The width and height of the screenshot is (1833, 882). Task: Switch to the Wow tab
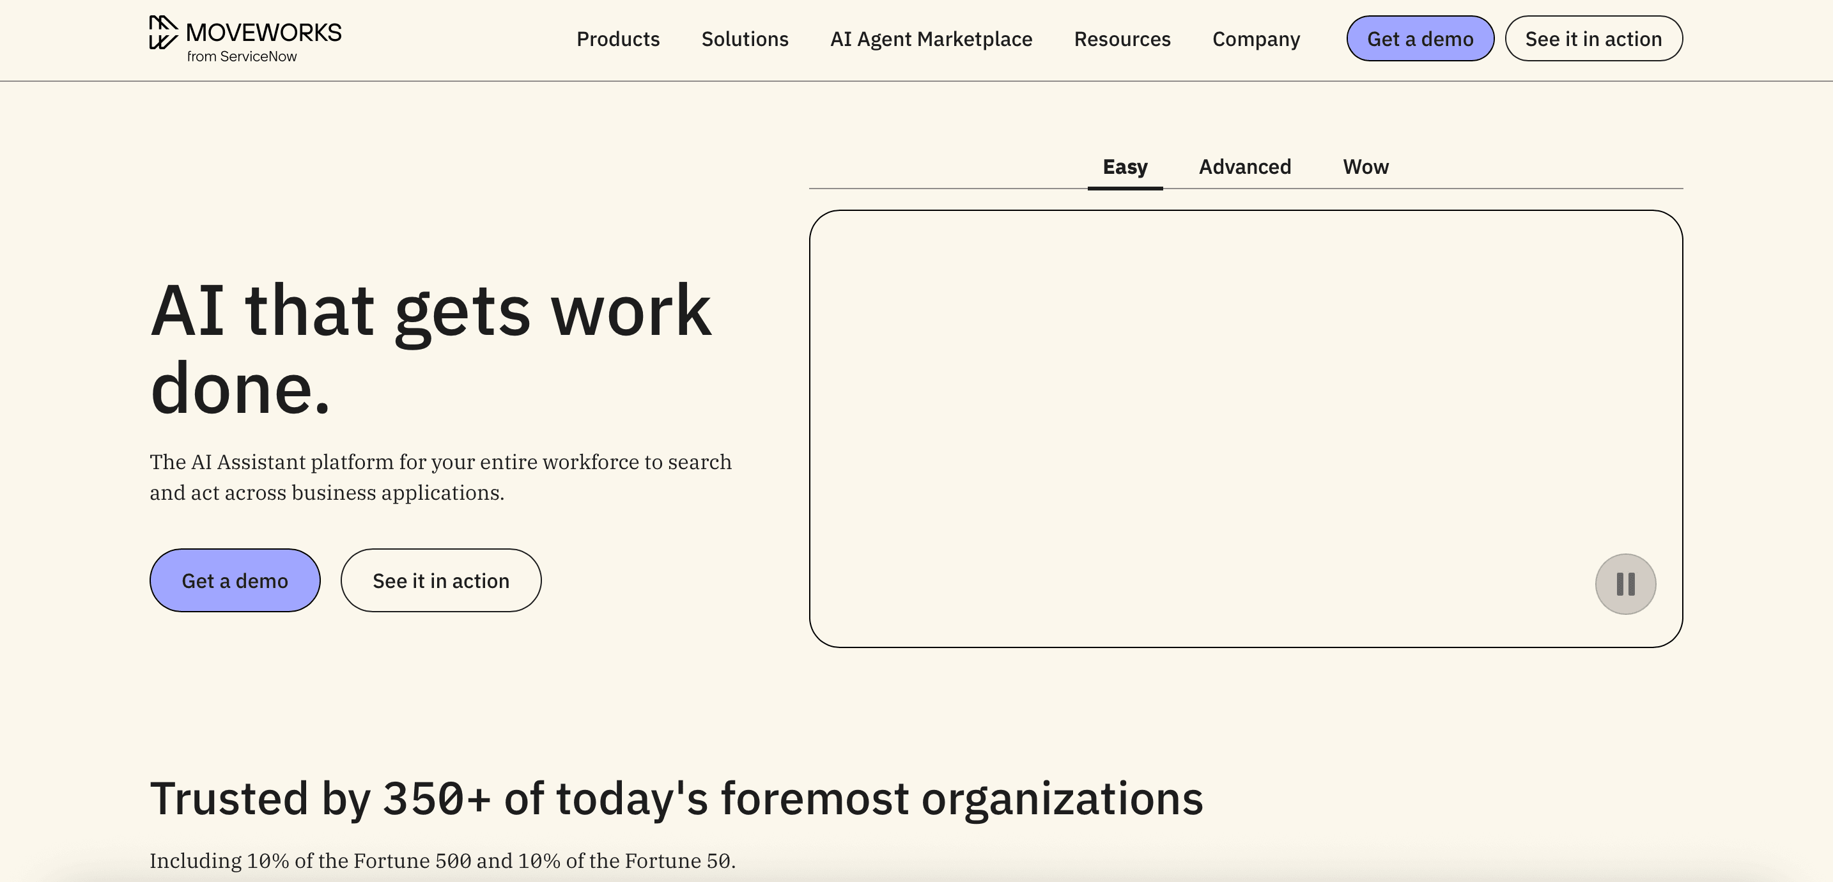point(1366,167)
